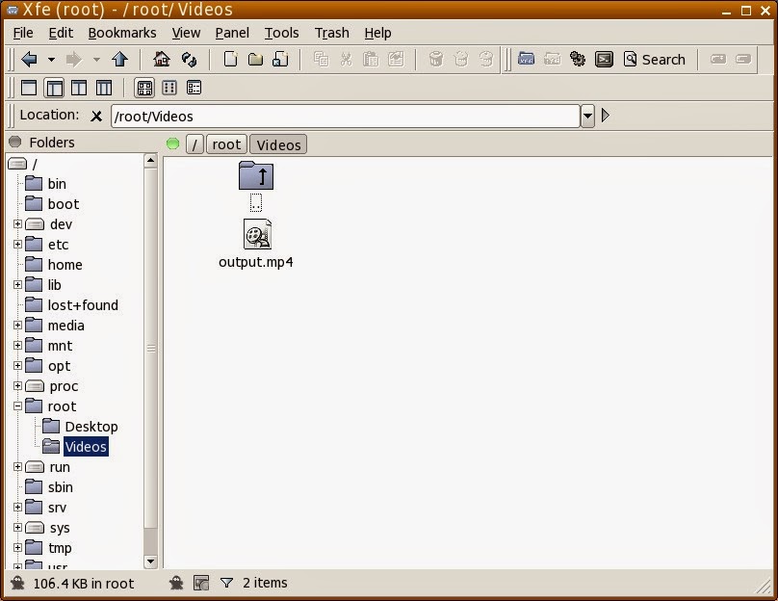The image size is (778, 601).
Task: Click the Search button
Action: (655, 60)
